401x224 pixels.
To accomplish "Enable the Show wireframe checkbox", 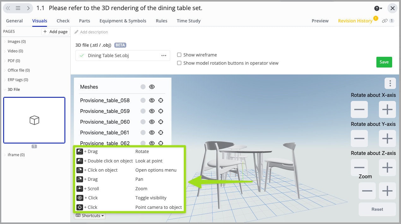I will pos(179,55).
